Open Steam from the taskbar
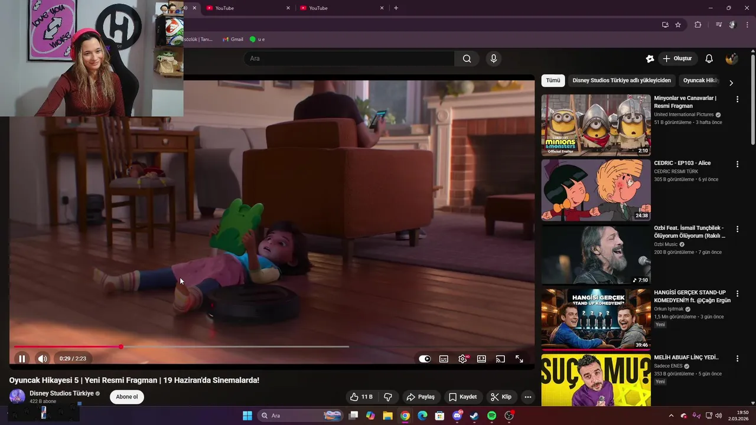Image resolution: width=756 pixels, height=425 pixels. pos(474,416)
